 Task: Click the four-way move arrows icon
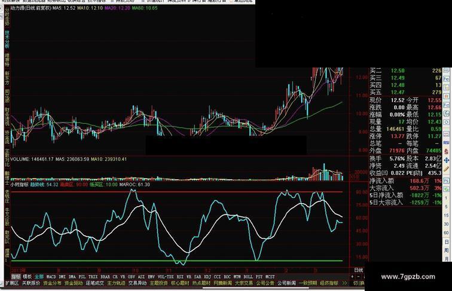[x=446, y=161]
